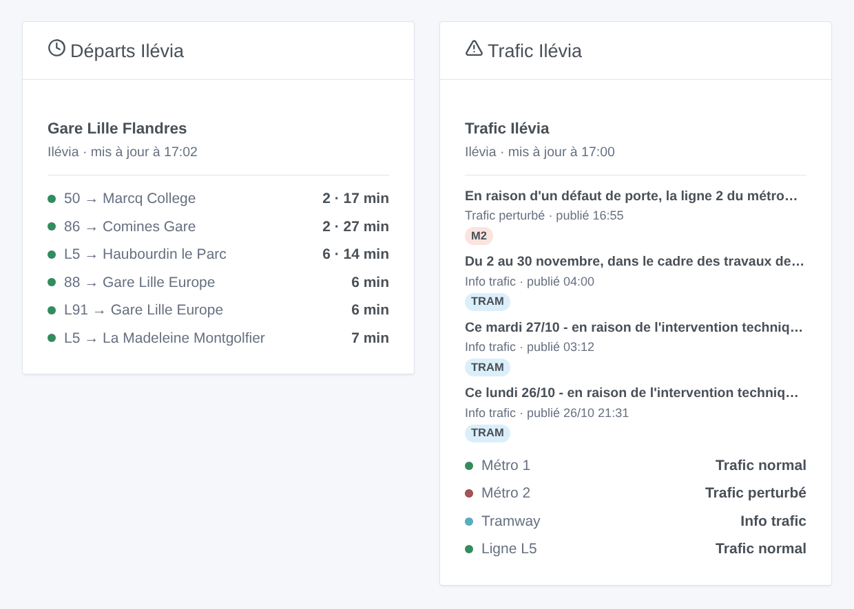The height and width of the screenshot is (609, 854).
Task: Select the 88 → Gare Lille Europe departure
Action: (x=218, y=282)
